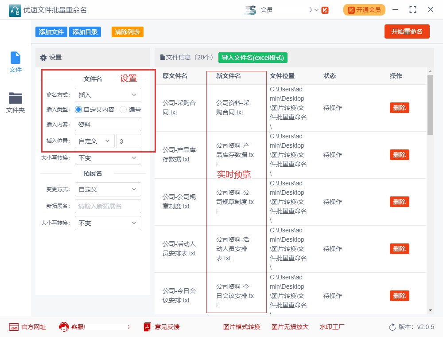Open the 官方网址 website icon
The width and height of the screenshot is (443, 337).
(x=14, y=327)
